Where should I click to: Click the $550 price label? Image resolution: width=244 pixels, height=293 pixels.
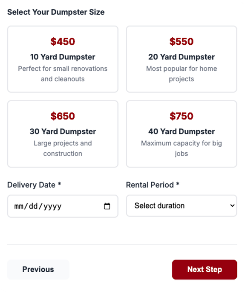click(x=182, y=42)
